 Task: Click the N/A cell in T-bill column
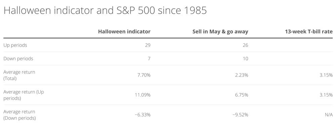pos(329,115)
